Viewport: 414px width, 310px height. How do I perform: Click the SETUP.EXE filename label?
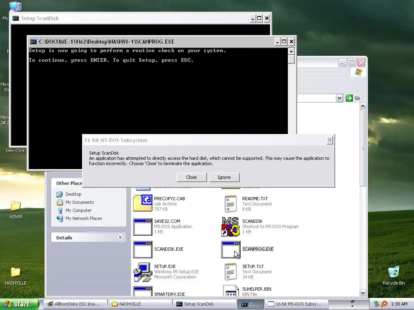[165, 266]
